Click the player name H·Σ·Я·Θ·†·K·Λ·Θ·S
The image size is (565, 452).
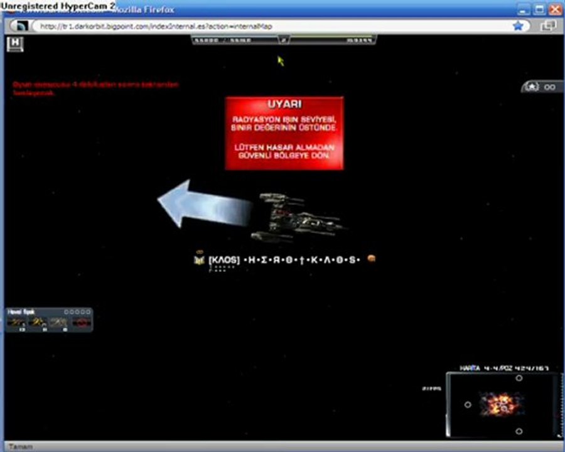click(301, 260)
